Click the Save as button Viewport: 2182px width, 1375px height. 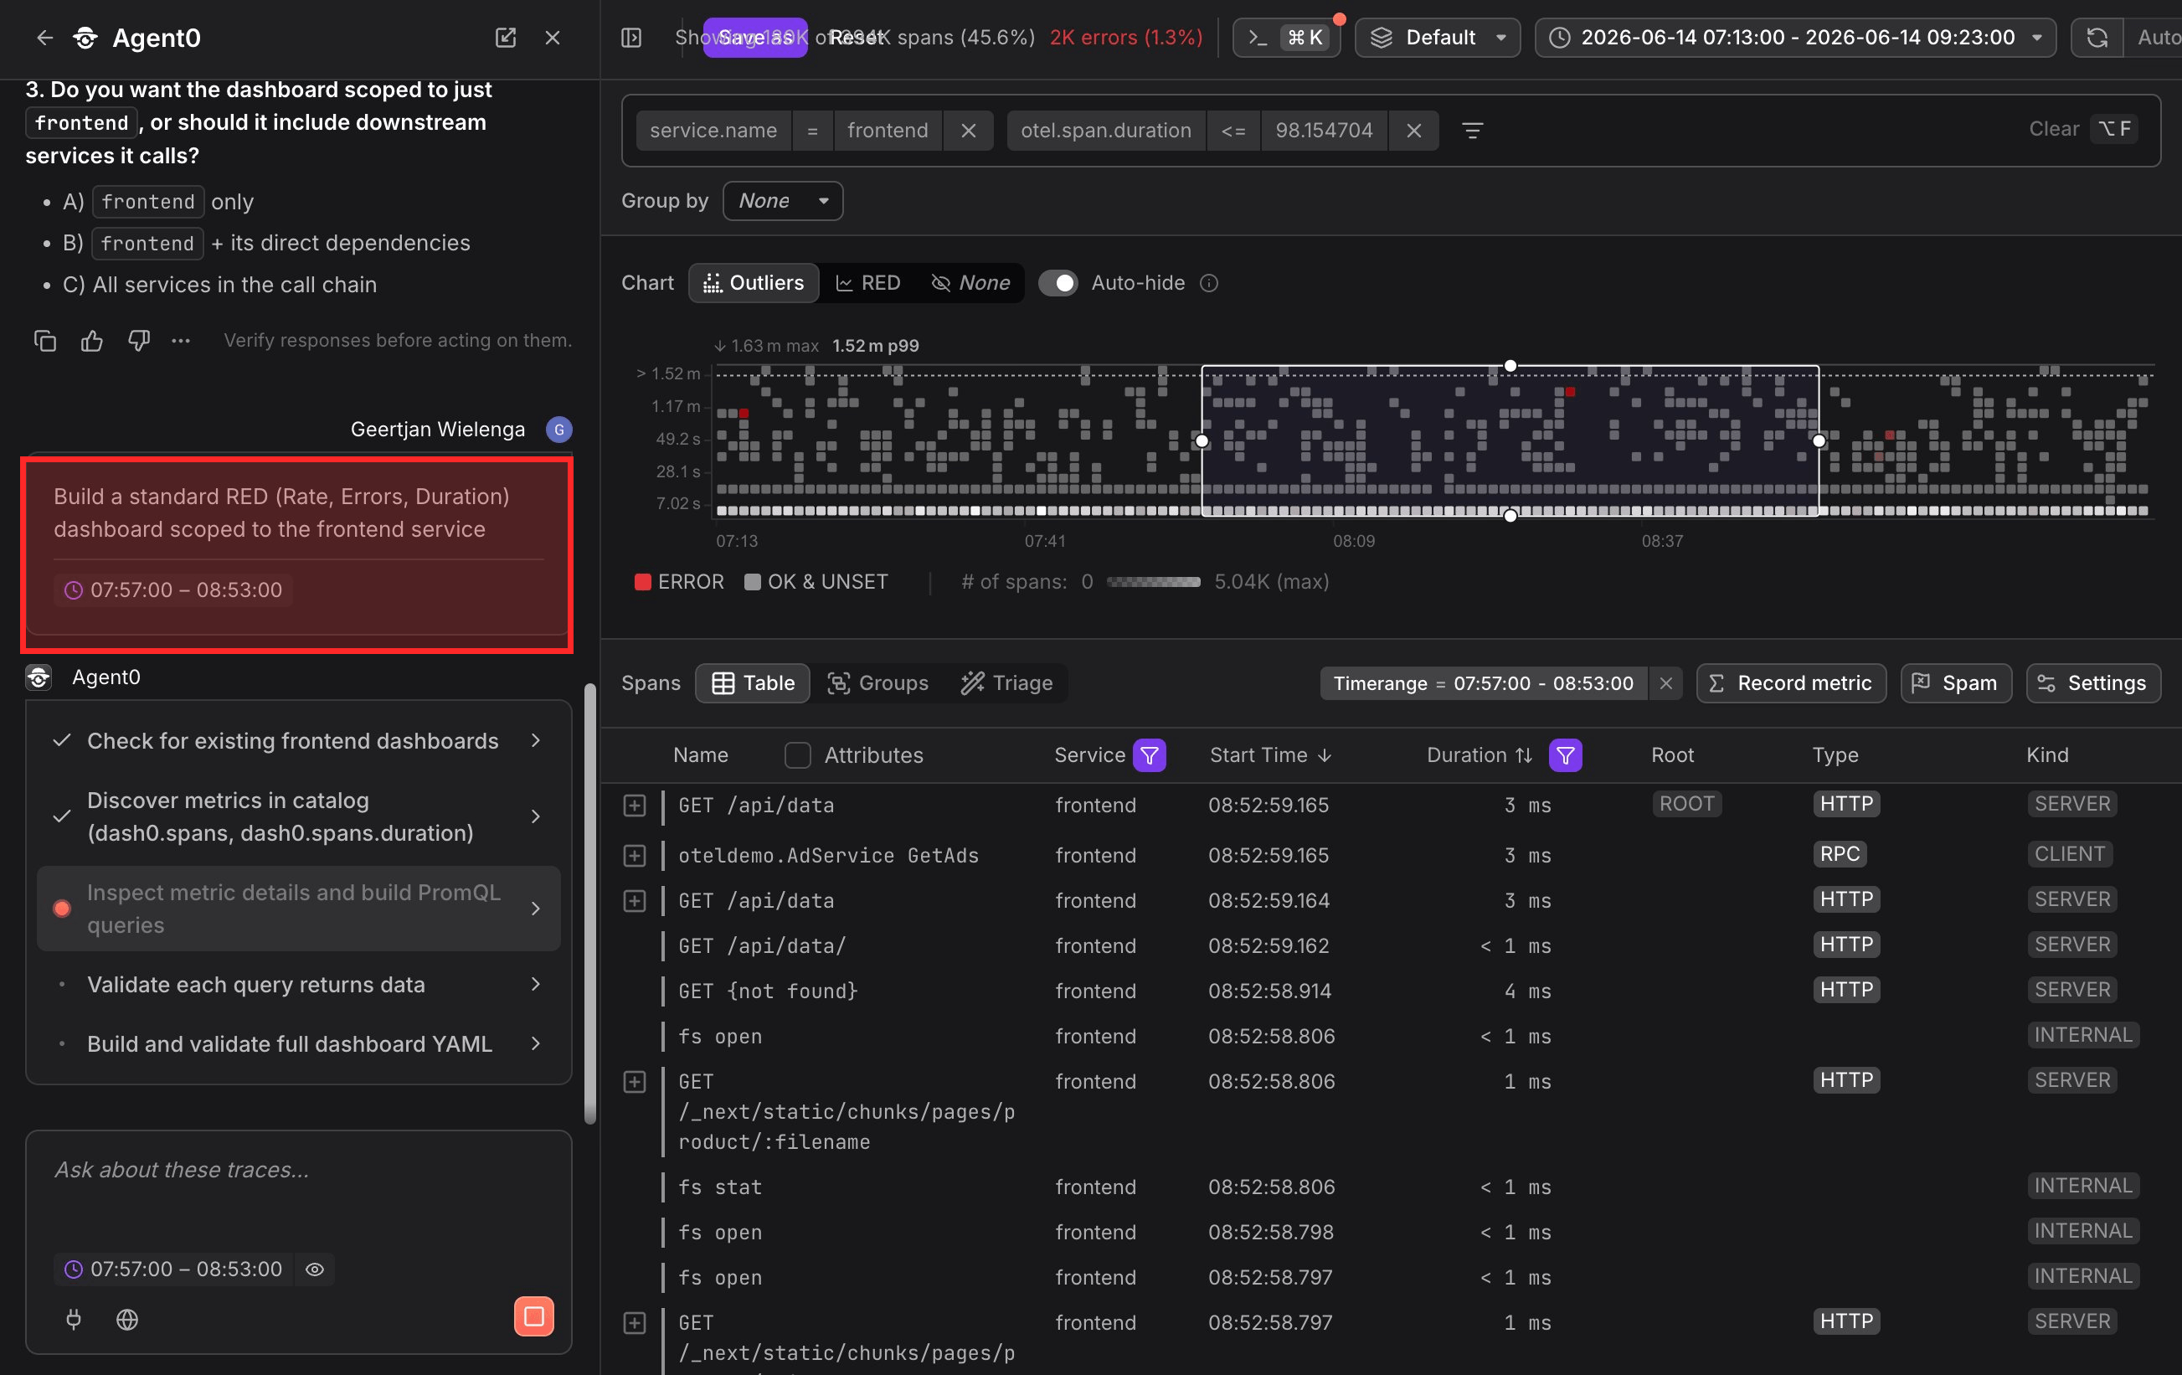pyautogui.click(x=754, y=37)
